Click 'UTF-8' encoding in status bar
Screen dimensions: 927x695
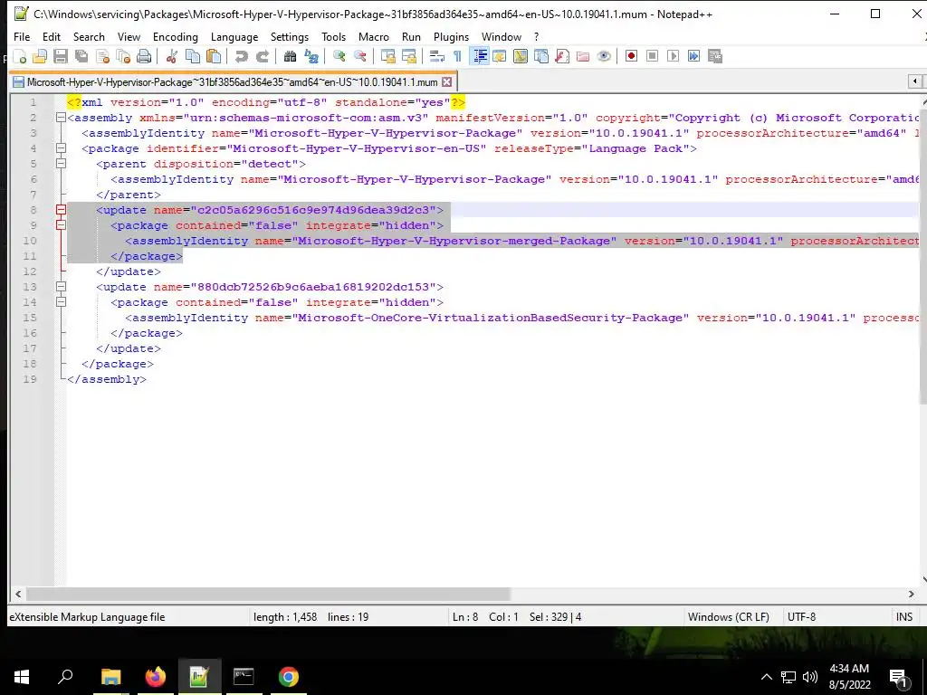tap(801, 616)
